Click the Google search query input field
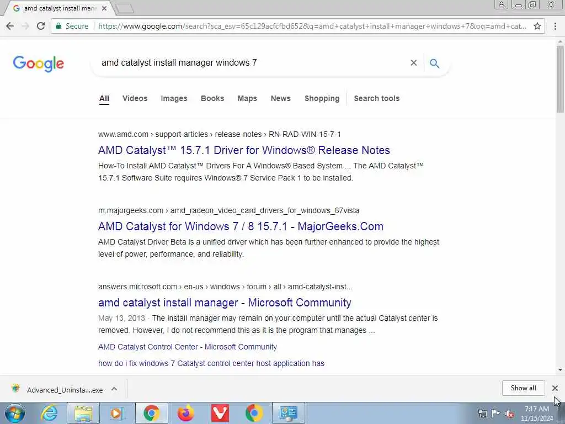The width and height of the screenshot is (565, 424). (252, 63)
